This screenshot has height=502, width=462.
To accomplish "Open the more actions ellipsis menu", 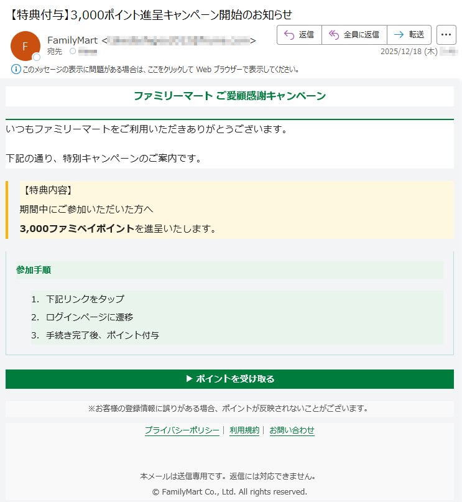I will tap(446, 35).
